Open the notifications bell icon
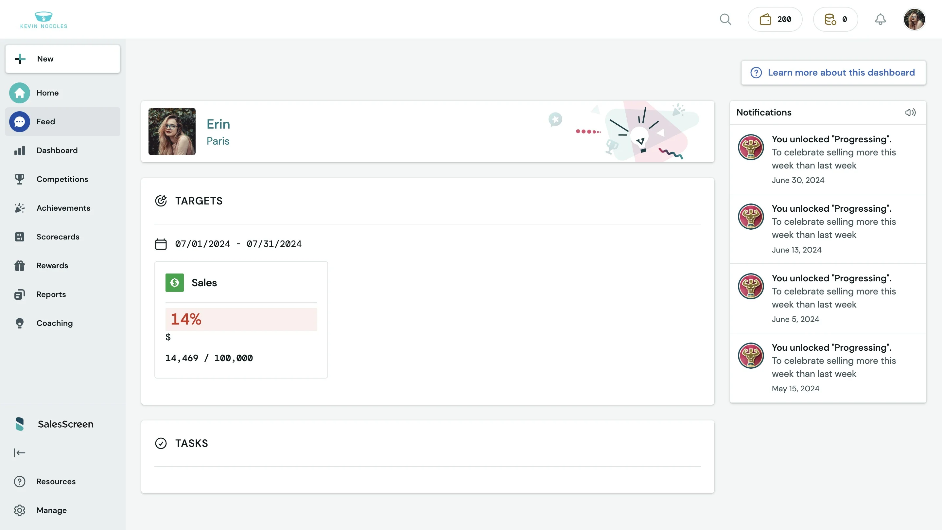 880,19
